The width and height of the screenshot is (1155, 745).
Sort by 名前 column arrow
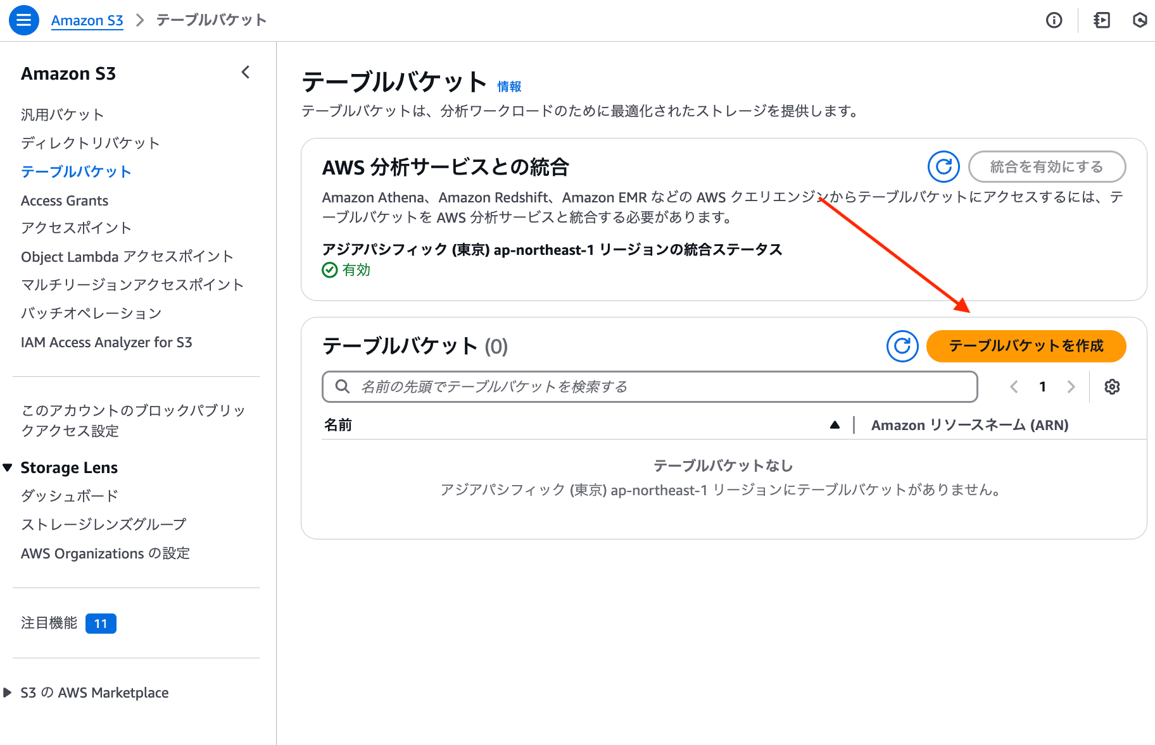[835, 425]
